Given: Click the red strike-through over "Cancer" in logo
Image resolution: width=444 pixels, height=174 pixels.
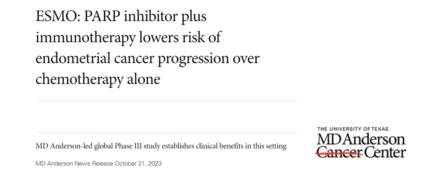Looking at the screenshot, I should click(339, 154).
